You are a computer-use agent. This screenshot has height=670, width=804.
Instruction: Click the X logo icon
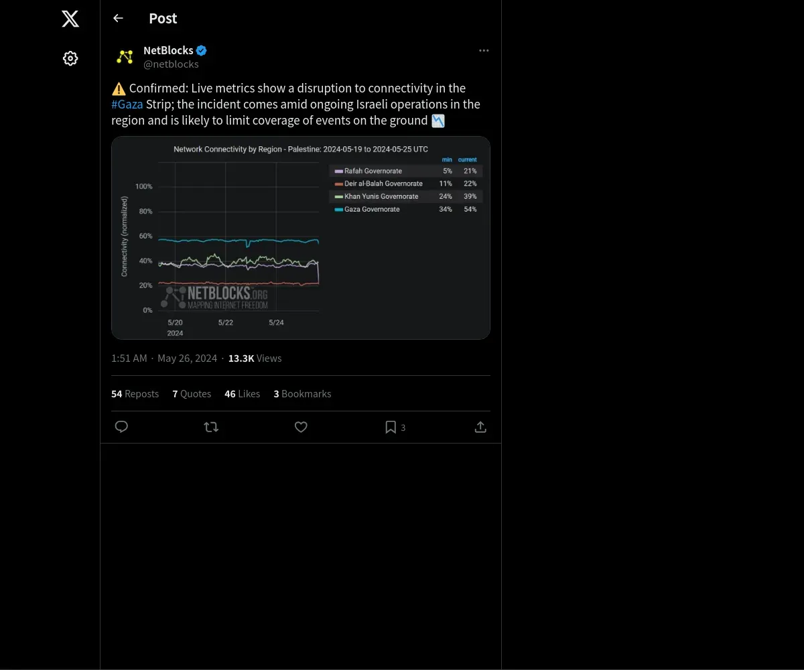point(70,19)
